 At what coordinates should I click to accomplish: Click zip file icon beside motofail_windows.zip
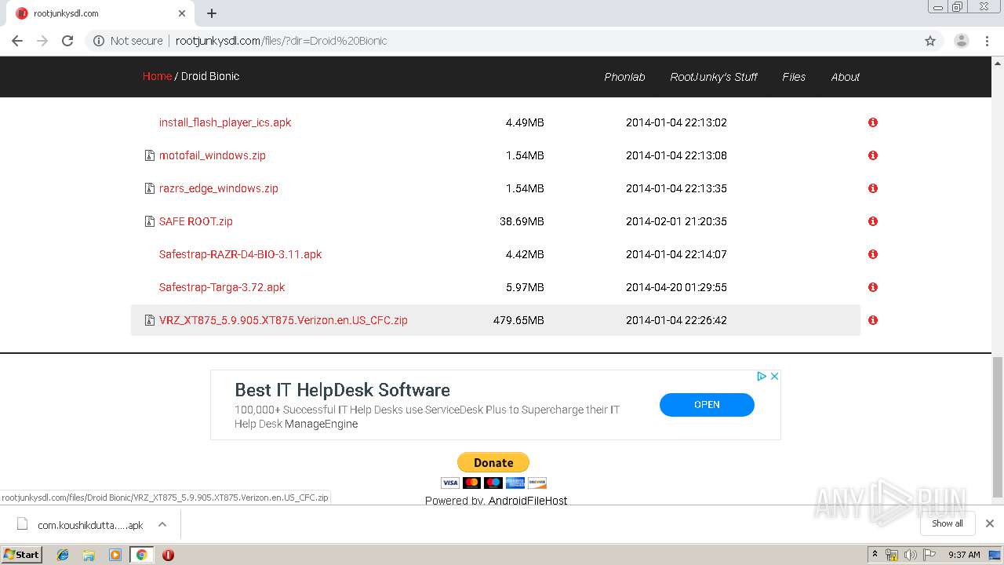pyautogui.click(x=150, y=155)
